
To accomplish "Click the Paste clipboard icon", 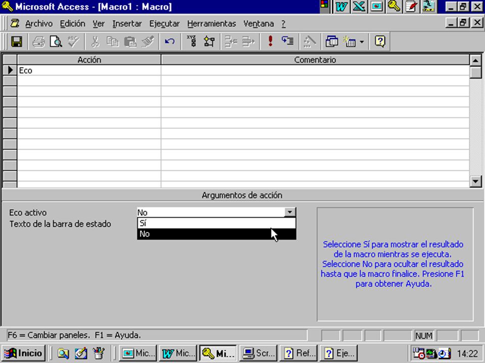I will pos(130,41).
